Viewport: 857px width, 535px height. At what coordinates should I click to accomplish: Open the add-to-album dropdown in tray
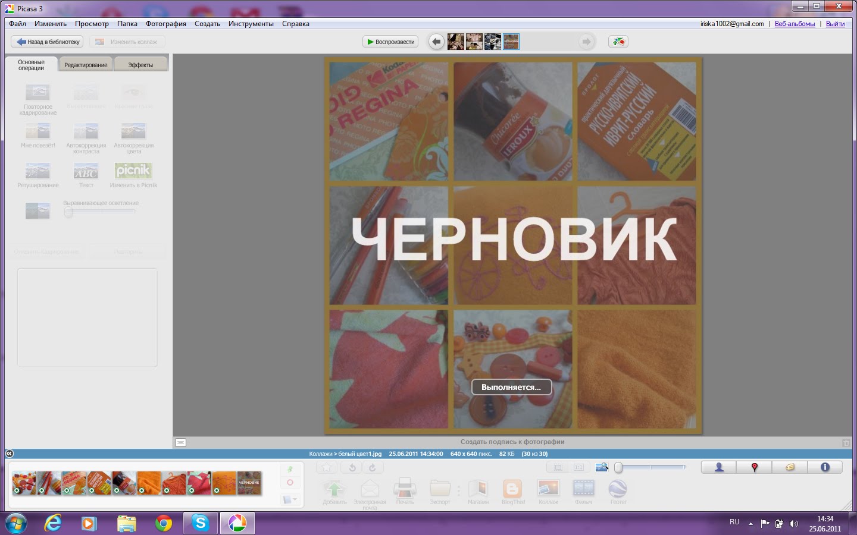tap(290, 499)
